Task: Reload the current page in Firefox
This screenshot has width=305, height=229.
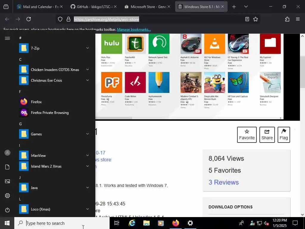Action: pos(29,19)
